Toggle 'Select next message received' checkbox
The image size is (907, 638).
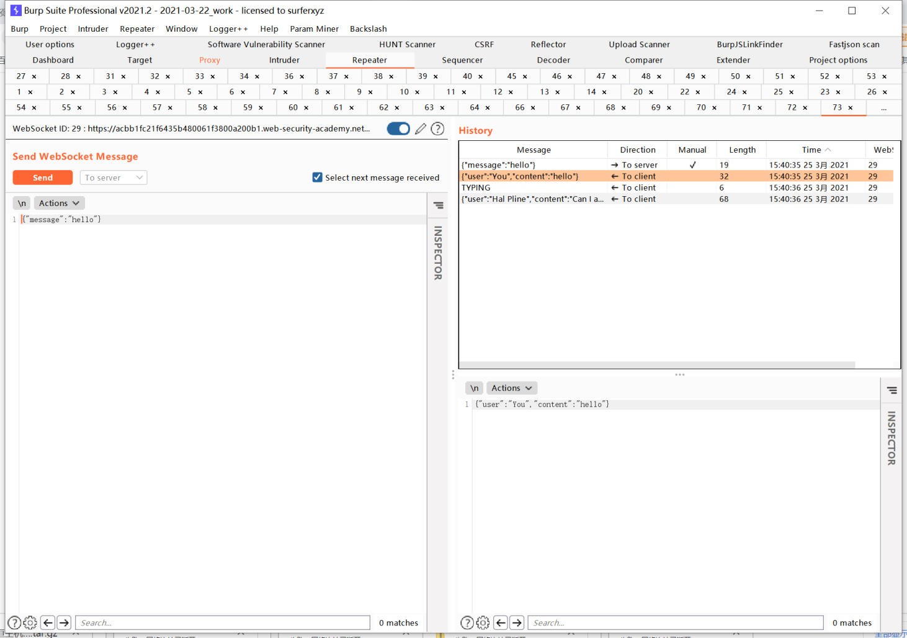[x=318, y=177]
